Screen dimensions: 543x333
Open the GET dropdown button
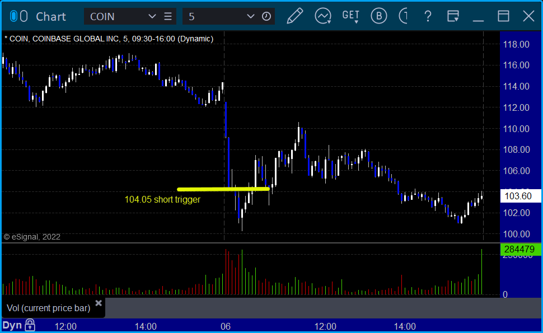pos(351,16)
